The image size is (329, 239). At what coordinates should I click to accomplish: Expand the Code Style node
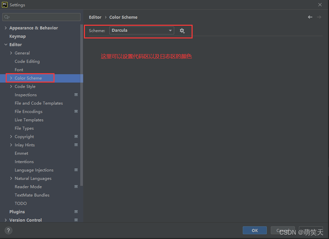pos(11,87)
